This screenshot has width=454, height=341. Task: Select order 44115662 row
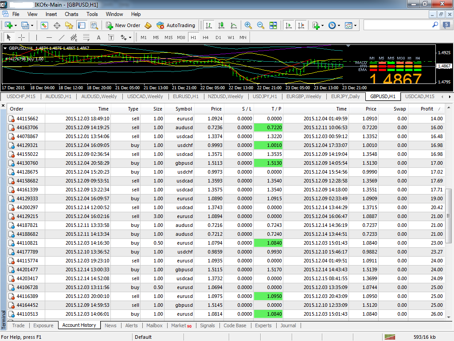coord(226,119)
